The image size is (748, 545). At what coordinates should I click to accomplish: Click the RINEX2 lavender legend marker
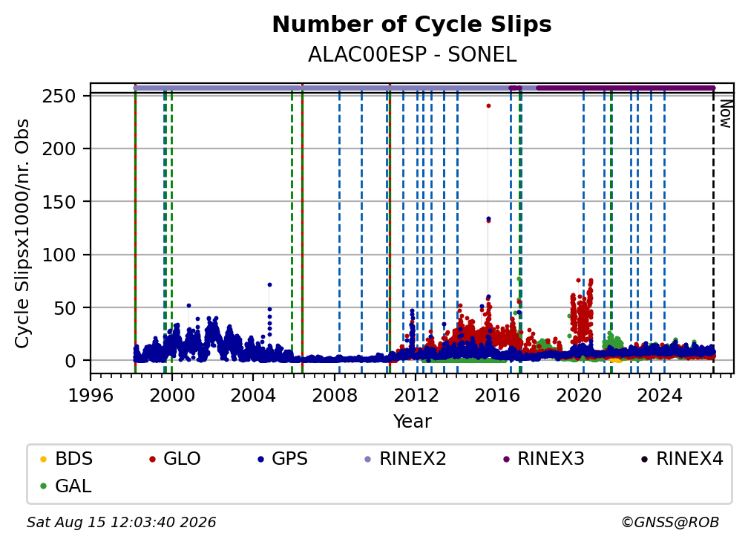click(x=368, y=459)
